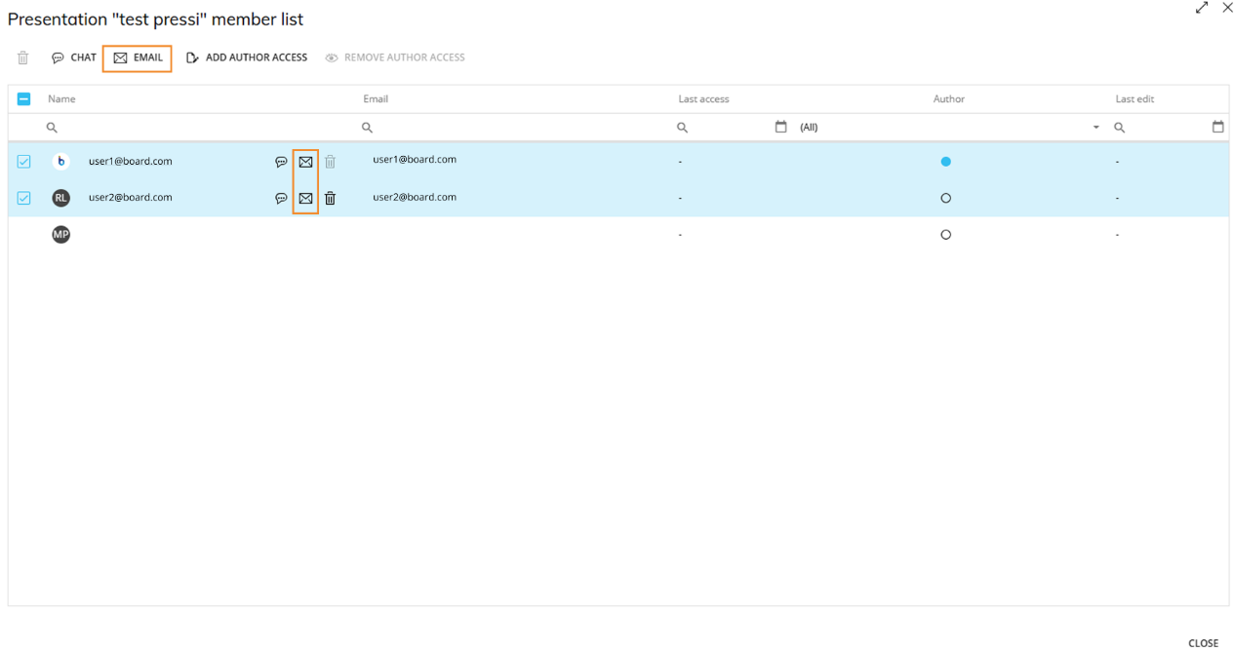
Task: Open chat with user2@board.com
Action: pos(281,199)
